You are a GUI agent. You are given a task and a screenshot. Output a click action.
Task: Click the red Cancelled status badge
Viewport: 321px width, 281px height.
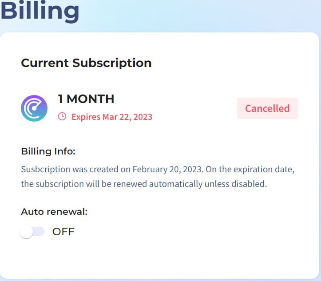267,108
